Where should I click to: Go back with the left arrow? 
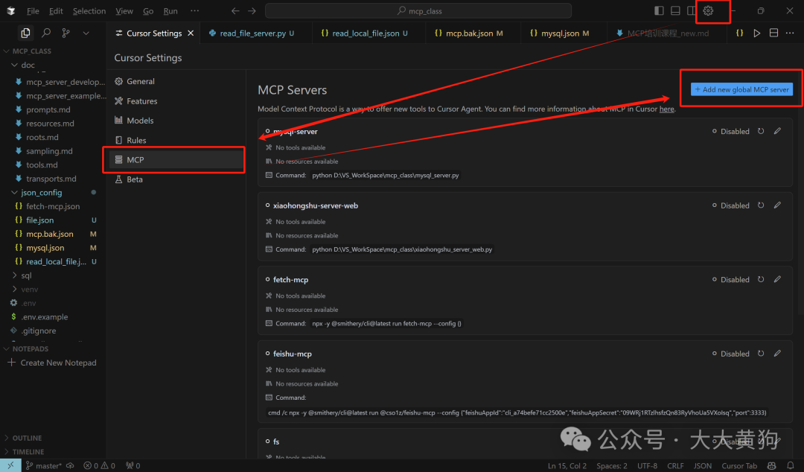tap(235, 10)
